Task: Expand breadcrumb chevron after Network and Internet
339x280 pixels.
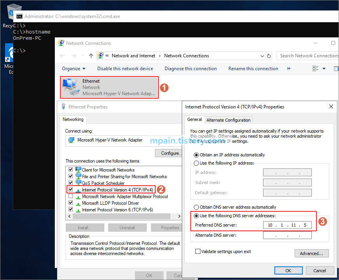Action: (160, 56)
